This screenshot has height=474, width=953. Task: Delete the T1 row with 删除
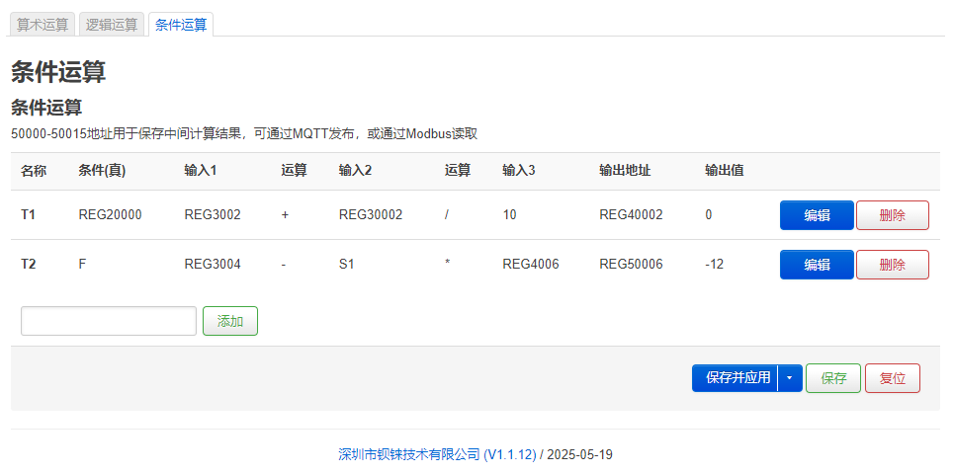pos(893,215)
